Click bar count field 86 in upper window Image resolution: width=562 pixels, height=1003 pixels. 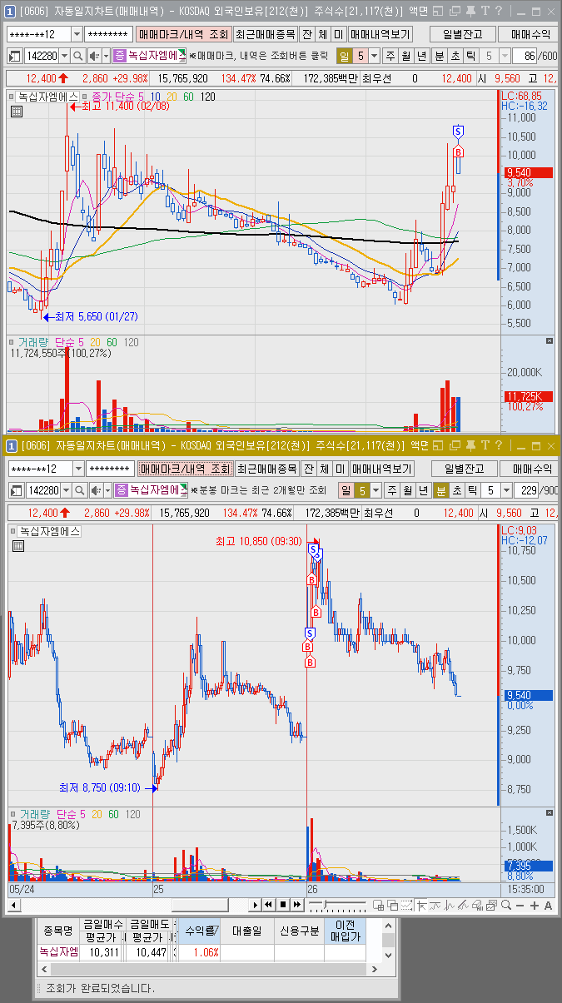525,56
